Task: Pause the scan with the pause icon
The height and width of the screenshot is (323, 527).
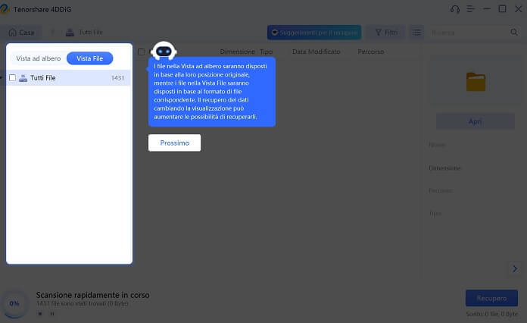Action: pos(52,314)
